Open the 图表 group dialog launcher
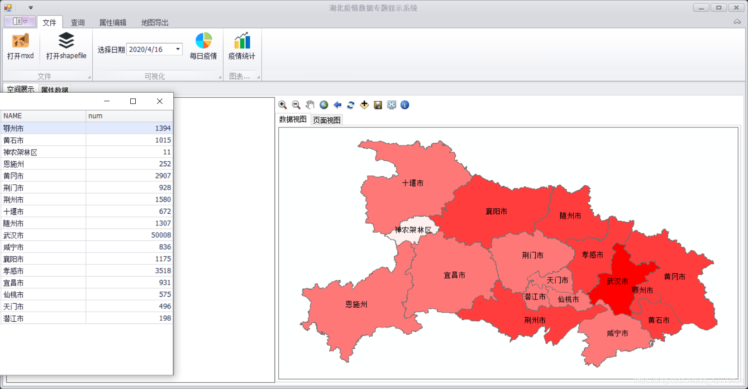This screenshot has width=748, height=389. click(258, 77)
